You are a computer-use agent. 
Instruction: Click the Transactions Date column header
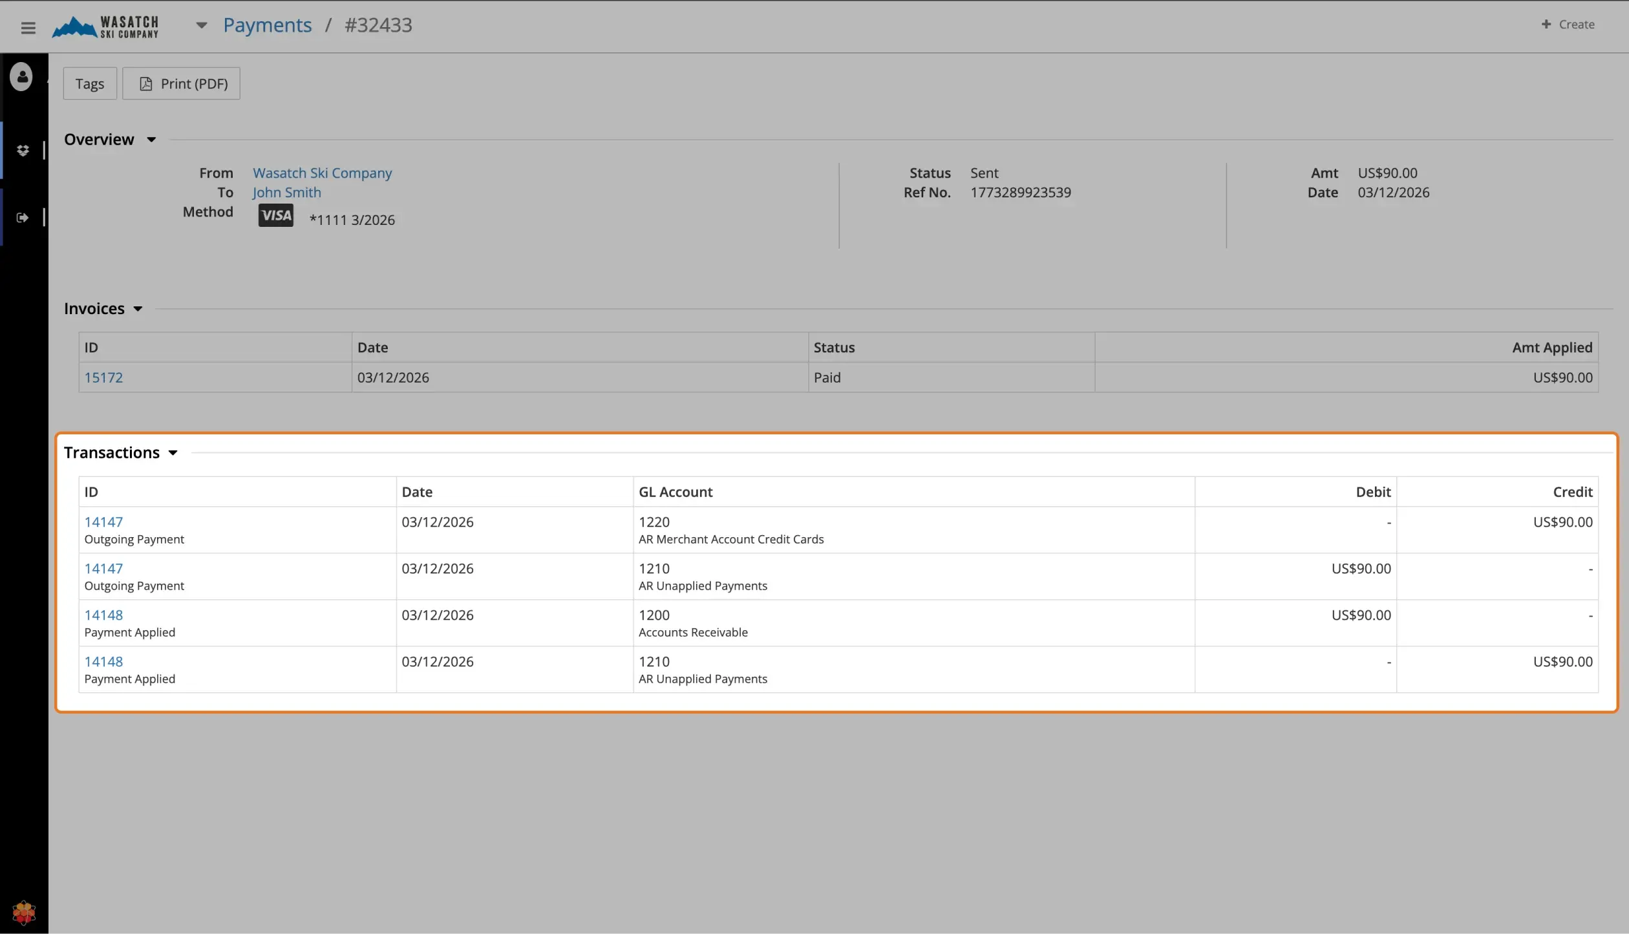[515, 492]
